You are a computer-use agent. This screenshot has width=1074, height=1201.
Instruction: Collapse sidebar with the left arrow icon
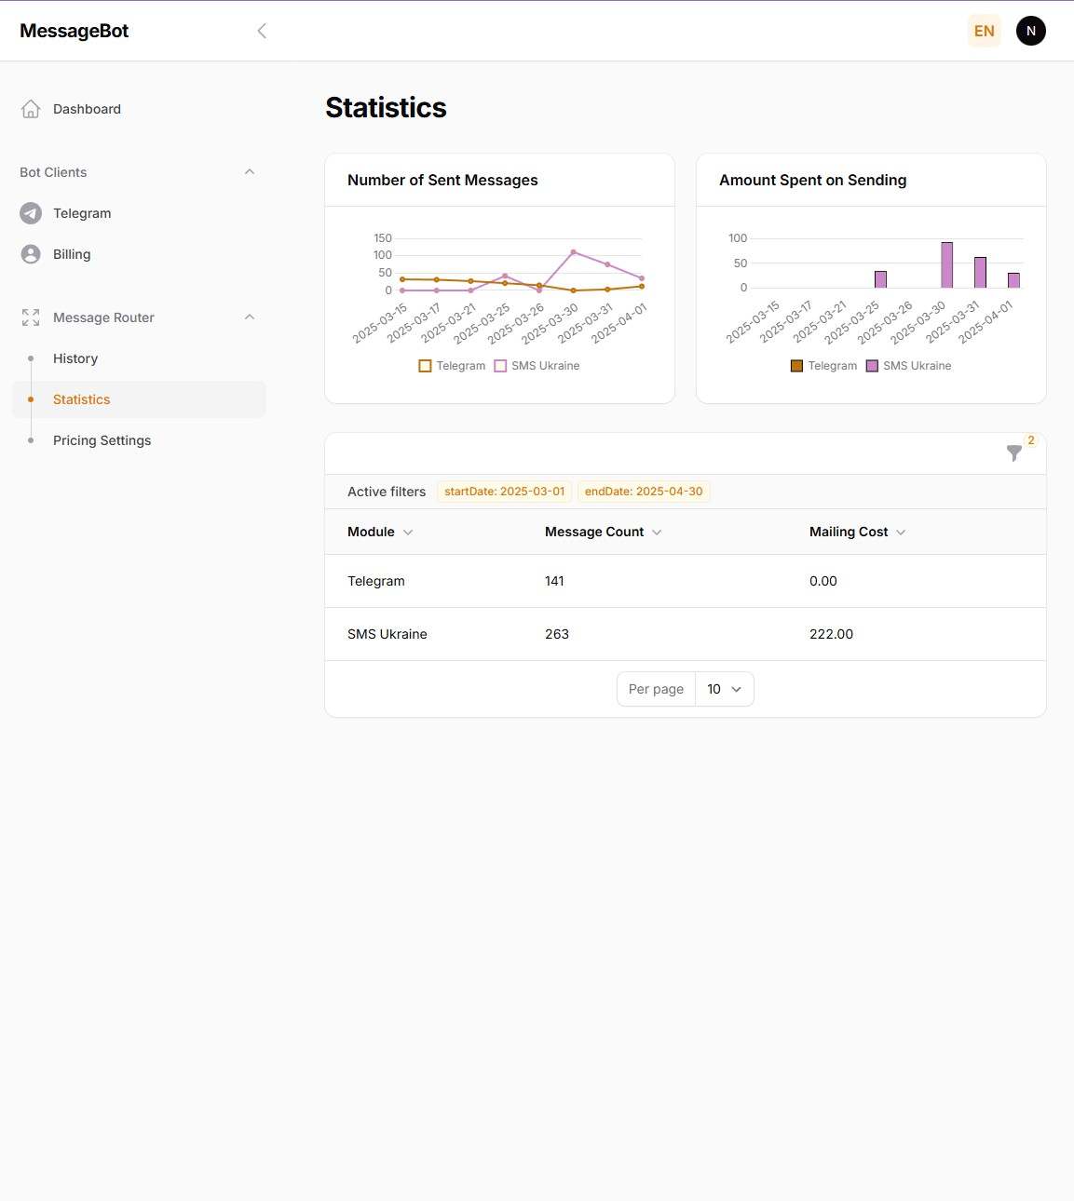click(x=262, y=31)
